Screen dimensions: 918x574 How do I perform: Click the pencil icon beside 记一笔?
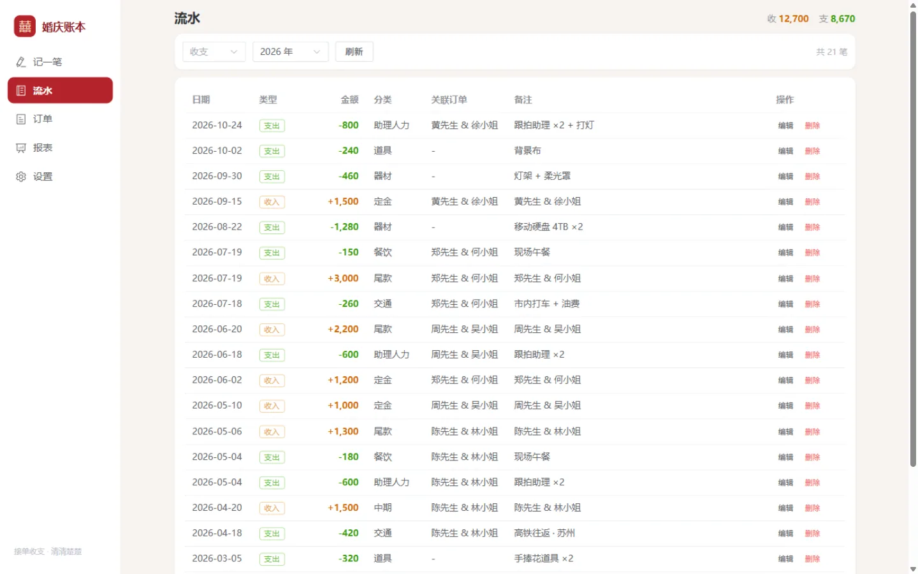point(21,62)
